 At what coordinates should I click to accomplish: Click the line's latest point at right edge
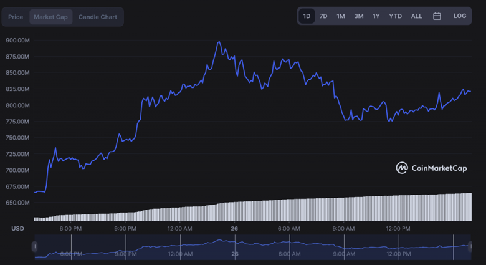469,92
